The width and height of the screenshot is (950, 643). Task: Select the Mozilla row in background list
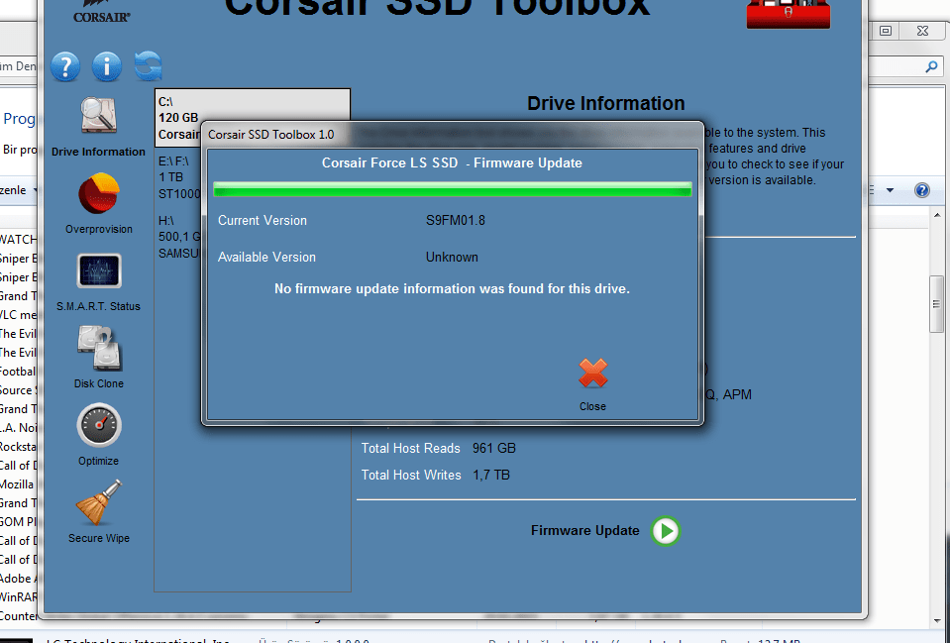17,484
